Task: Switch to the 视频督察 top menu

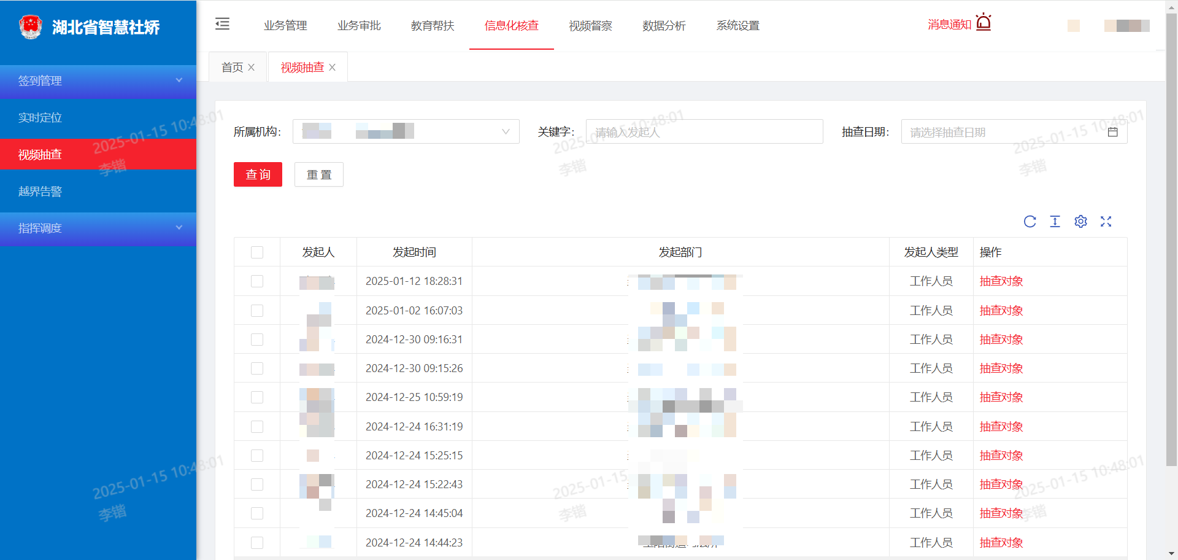Action: pos(590,26)
